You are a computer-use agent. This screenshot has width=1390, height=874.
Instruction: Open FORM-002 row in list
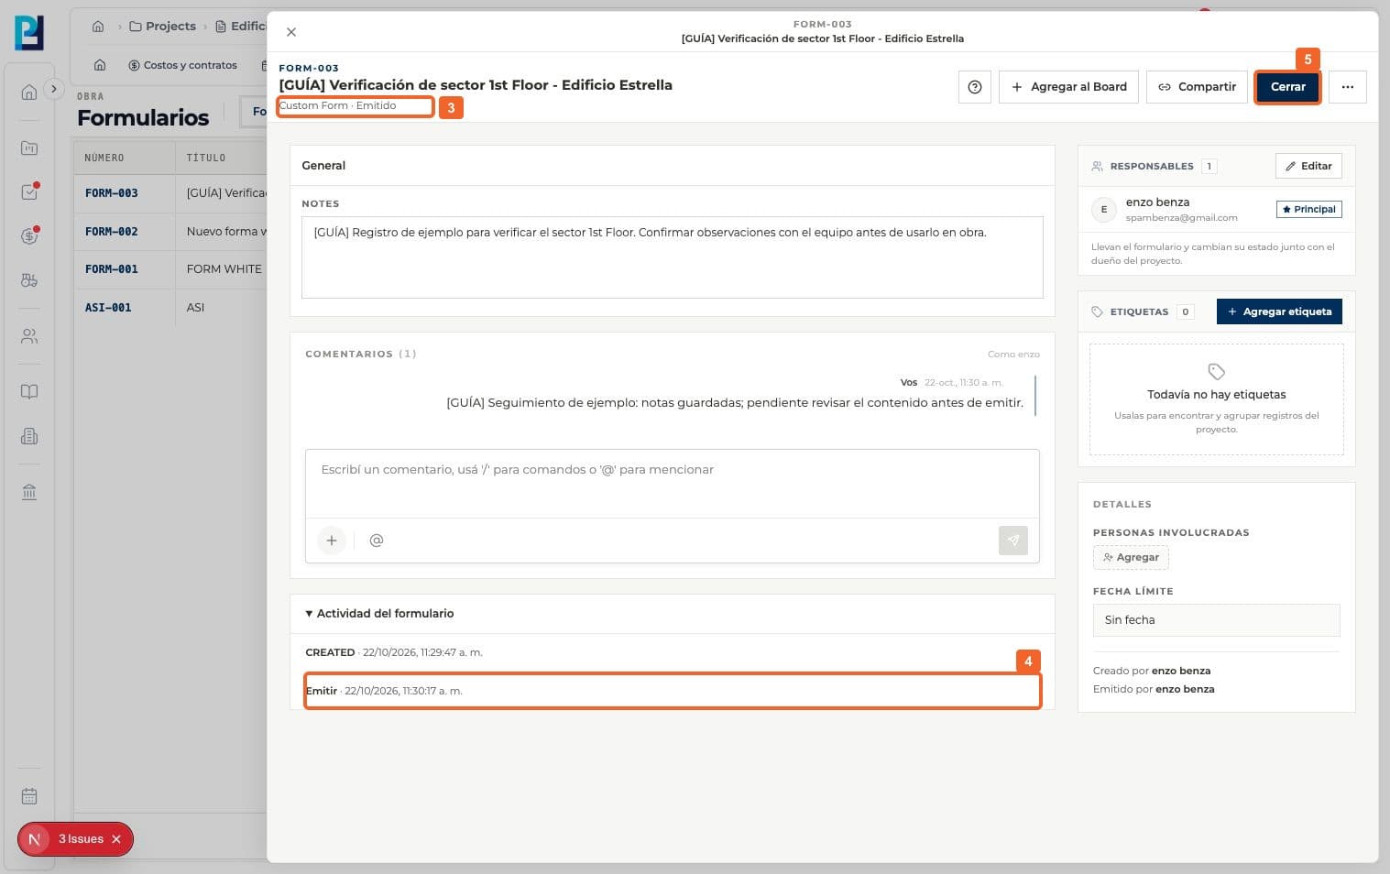pyautogui.click(x=170, y=232)
